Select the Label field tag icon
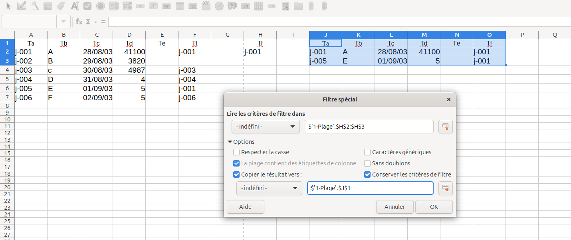Screen dimensions: 571x240 (61, 6)
